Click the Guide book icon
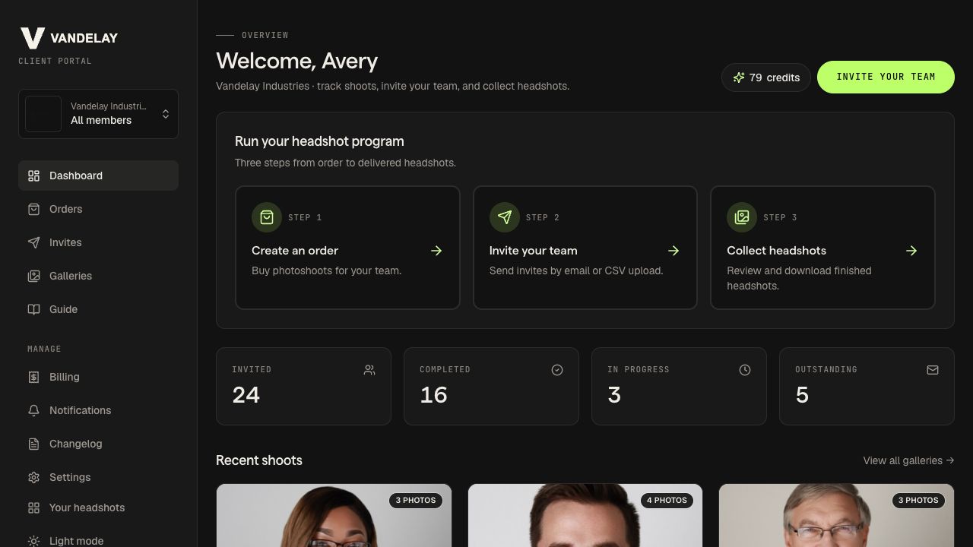Screen dimensions: 973x547 (x=33, y=309)
